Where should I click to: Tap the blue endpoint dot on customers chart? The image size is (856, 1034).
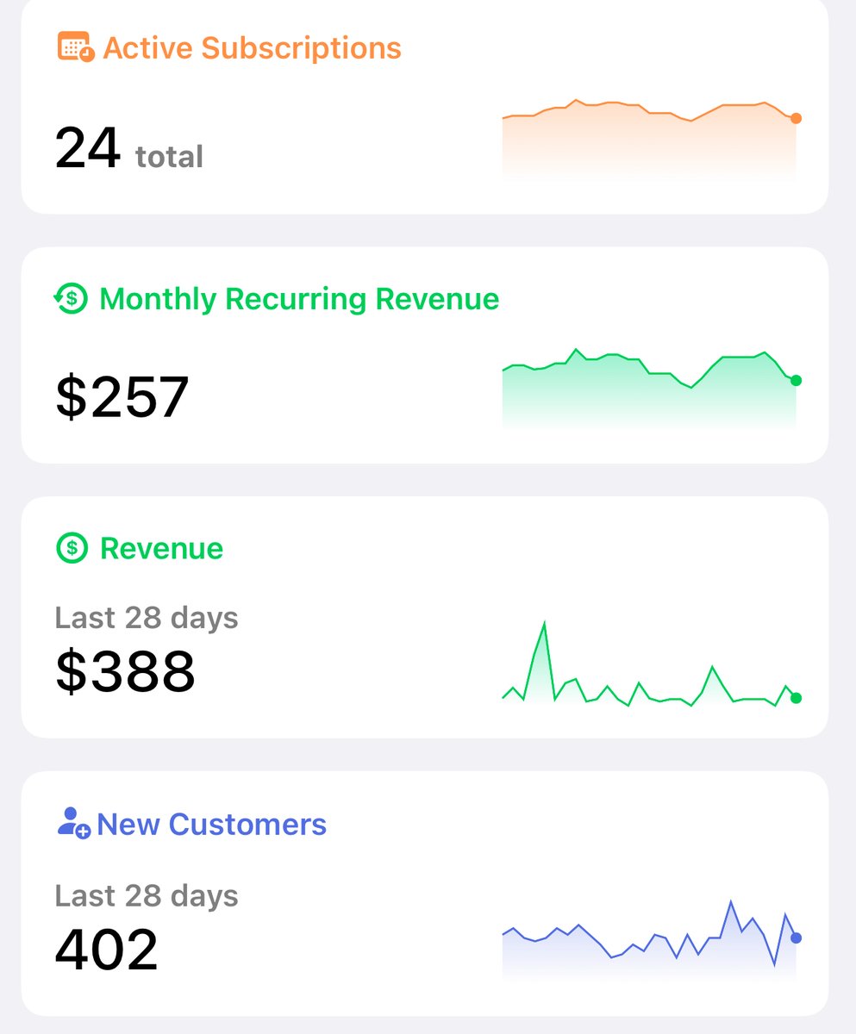tap(796, 937)
